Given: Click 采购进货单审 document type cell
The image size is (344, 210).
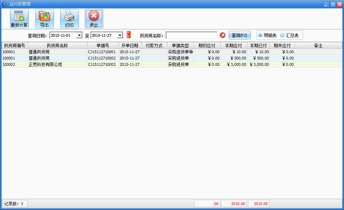Looking at the screenshot, I should pyautogui.click(x=180, y=52).
